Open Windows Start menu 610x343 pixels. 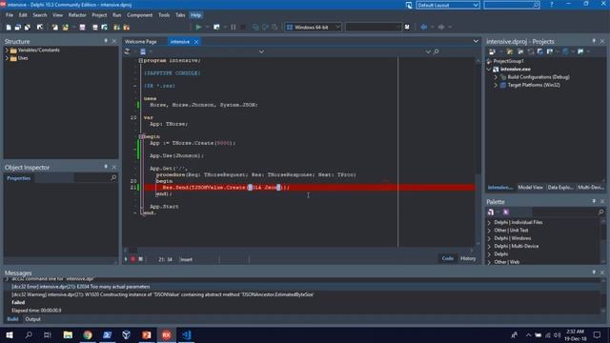tap(9, 334)
